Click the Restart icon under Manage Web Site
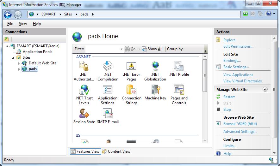The height and width of the screenshot is (166, 280). pos(218,97)
